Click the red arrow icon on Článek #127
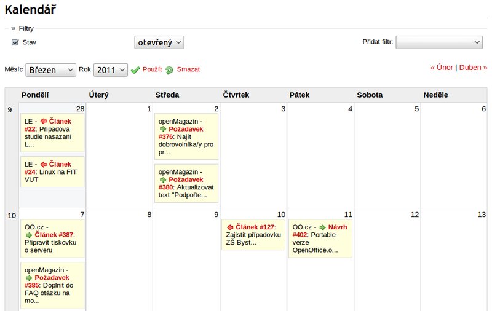492x311 pixels. pos(230,227)
